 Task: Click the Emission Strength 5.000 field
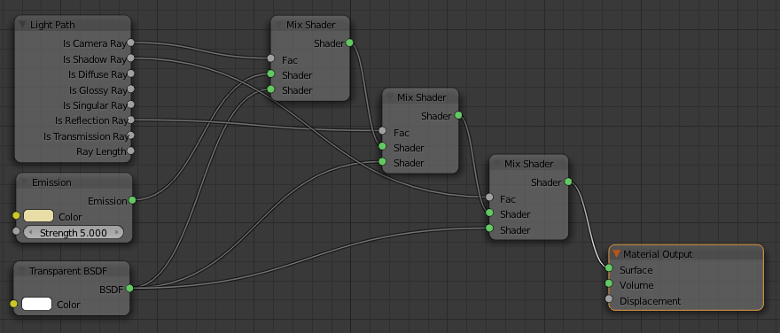(x=74, y=233)
